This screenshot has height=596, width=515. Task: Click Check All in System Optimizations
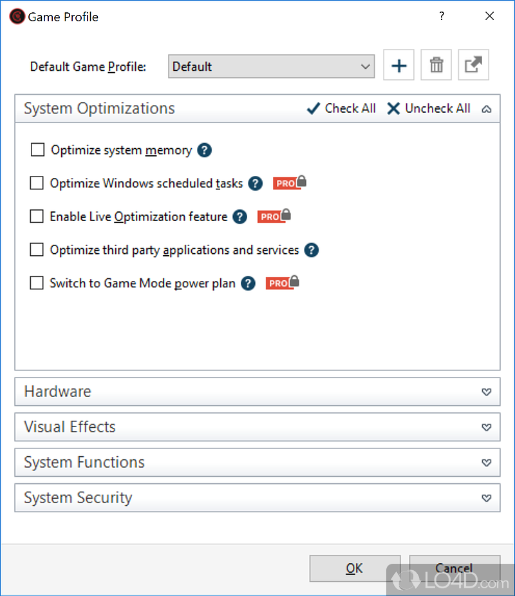point(341,108)
